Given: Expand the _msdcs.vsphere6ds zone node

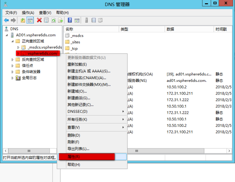Looking at the screenshot, I should tap(18, 48).
